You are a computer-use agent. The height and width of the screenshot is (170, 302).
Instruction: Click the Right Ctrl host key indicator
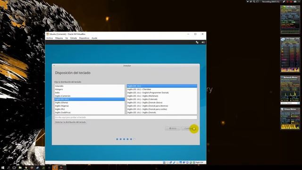click(x=199, y=162)
